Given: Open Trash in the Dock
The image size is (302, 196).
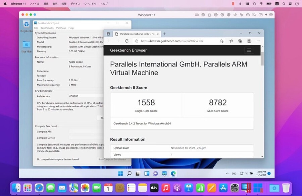Looking at the screenshot, I should 286,188.
